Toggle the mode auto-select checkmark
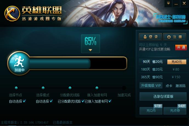The width and height of the screenshot is (189, 126). (x=51, y=101)
